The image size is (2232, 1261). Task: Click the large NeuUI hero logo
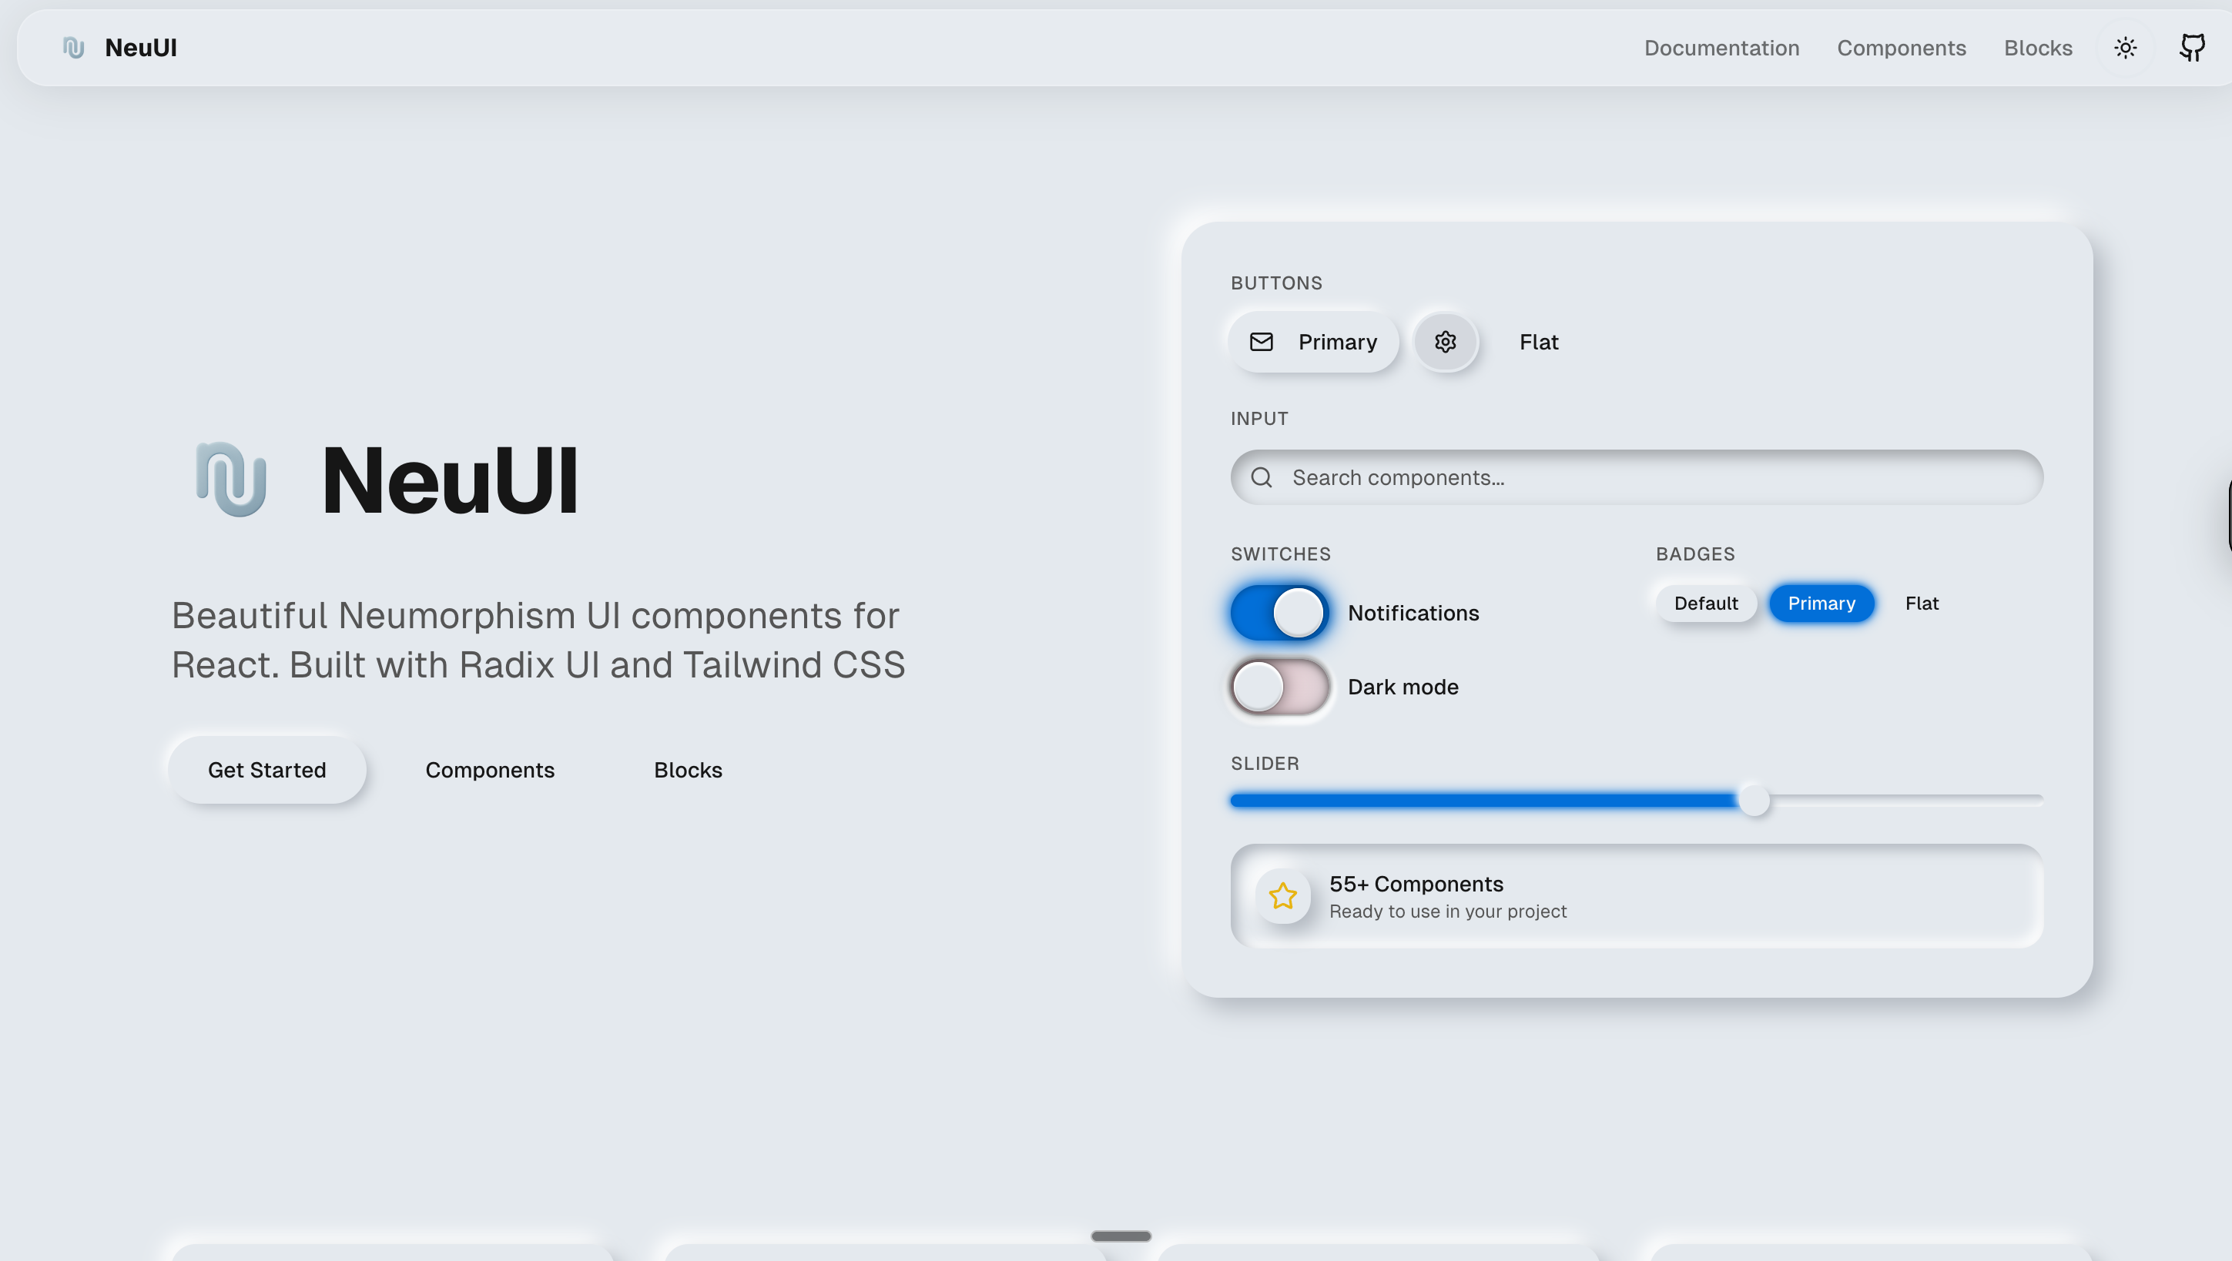pos(231,479)
